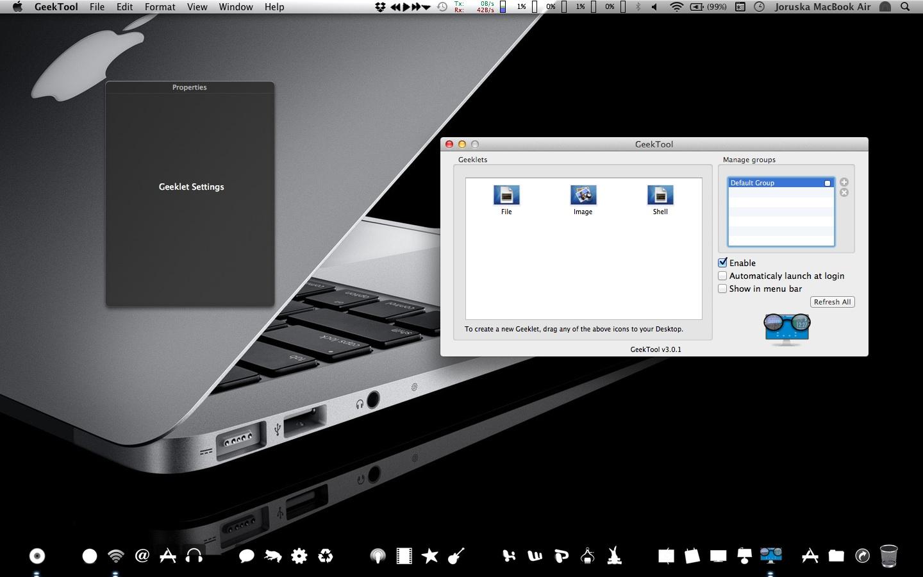923x577 pixels.
Task: Open Time Machine menu bar icon
Action: pos(442,7)
